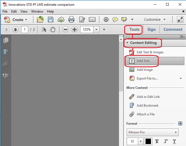This screenshot has width=186, height=146.
Task: Open the Window menu
Action: tap(37, 11)
